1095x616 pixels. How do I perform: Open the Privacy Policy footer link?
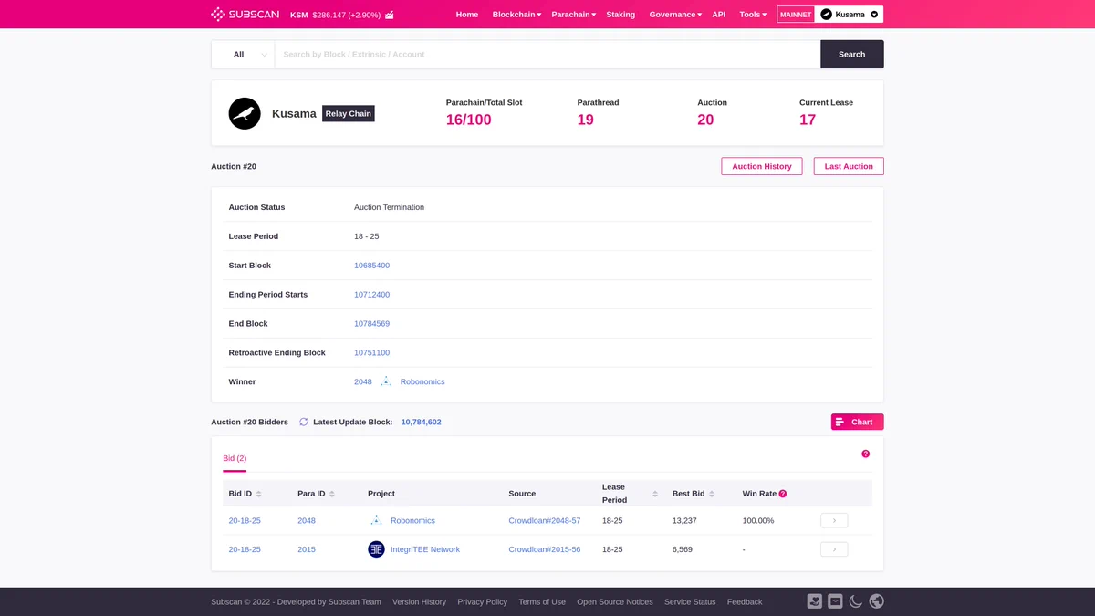point(483,601)
